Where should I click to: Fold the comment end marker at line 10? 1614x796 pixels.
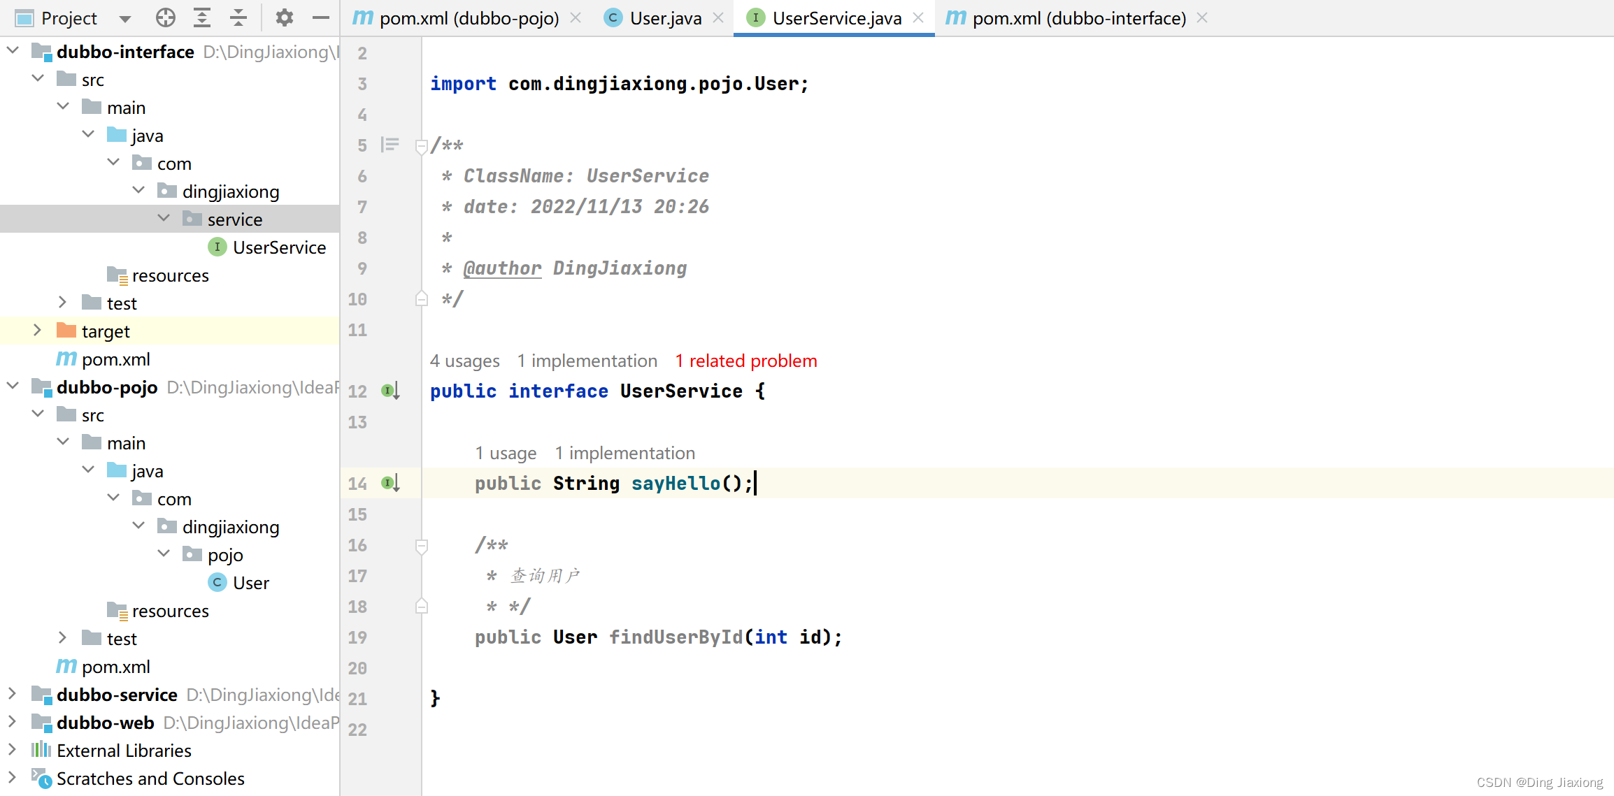pyautogui.click(x=422, y=298)
